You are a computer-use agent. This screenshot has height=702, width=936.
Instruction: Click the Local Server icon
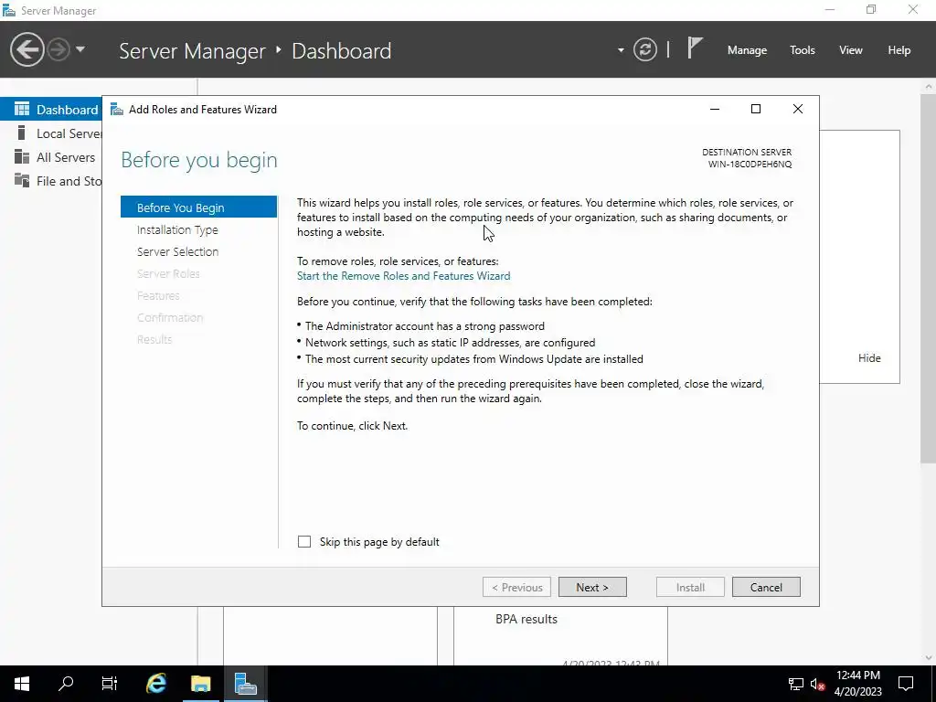[22, 133]
